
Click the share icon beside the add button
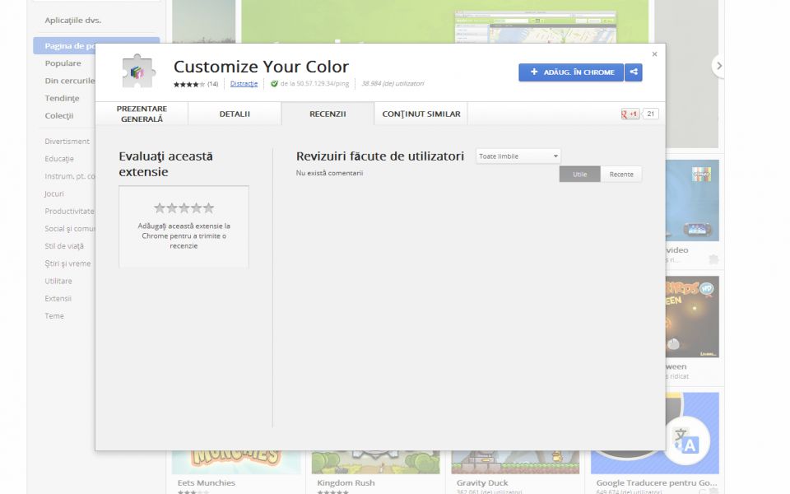pos(634,72)
